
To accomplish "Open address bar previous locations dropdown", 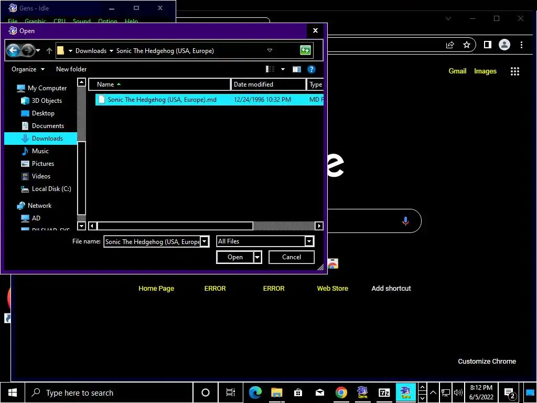I will click(270, 50).
